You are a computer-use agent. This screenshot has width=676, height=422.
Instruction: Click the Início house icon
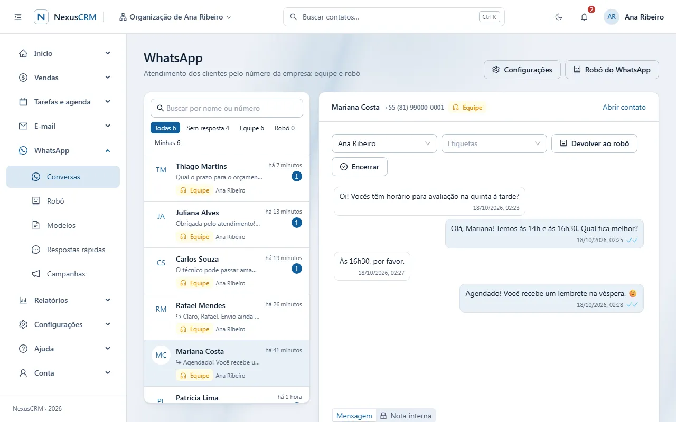(23, 53)
